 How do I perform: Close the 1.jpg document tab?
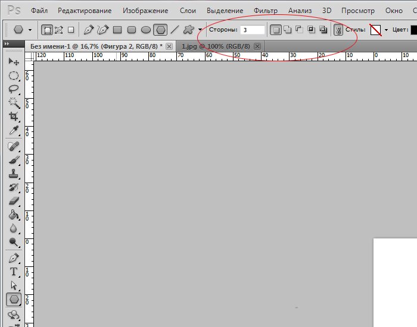(x=257, y=46)
